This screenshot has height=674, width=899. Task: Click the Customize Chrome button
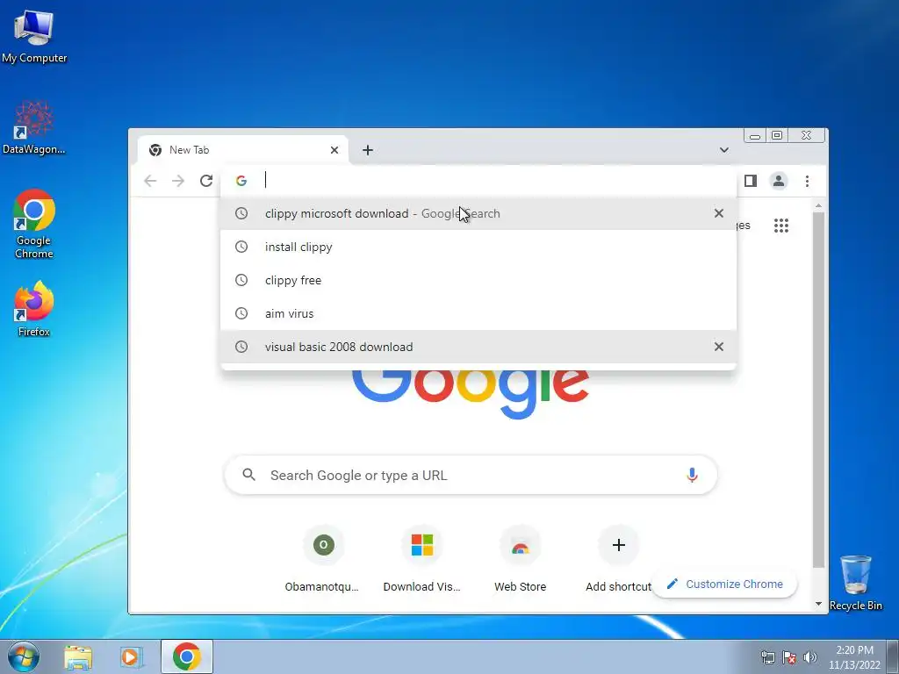coord(725,584)
